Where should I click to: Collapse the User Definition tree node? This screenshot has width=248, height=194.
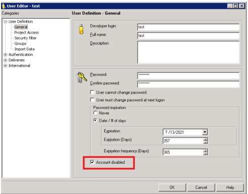pyautogui.click(x=6, y=22)
